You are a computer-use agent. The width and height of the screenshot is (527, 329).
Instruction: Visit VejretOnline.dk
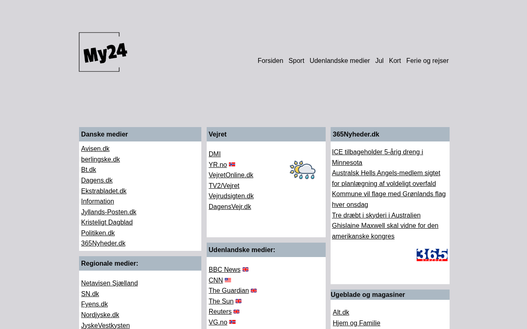(231, 175)
